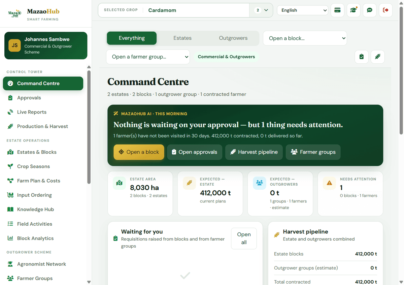Open Crop Seasons in sidebar

click(x=43, y=166)
